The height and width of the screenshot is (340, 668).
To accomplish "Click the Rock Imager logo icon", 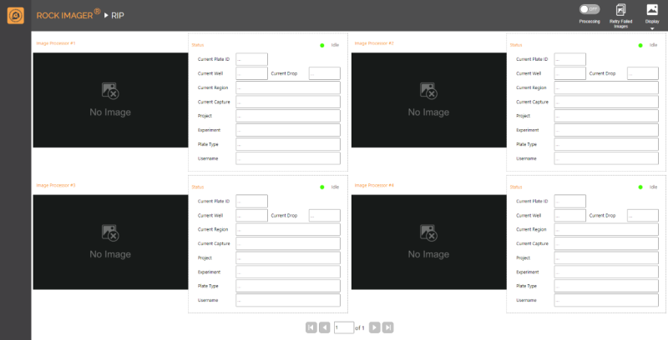I will click(x=15, y=15).
